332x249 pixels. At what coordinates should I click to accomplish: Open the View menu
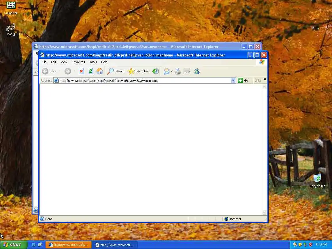64,62
